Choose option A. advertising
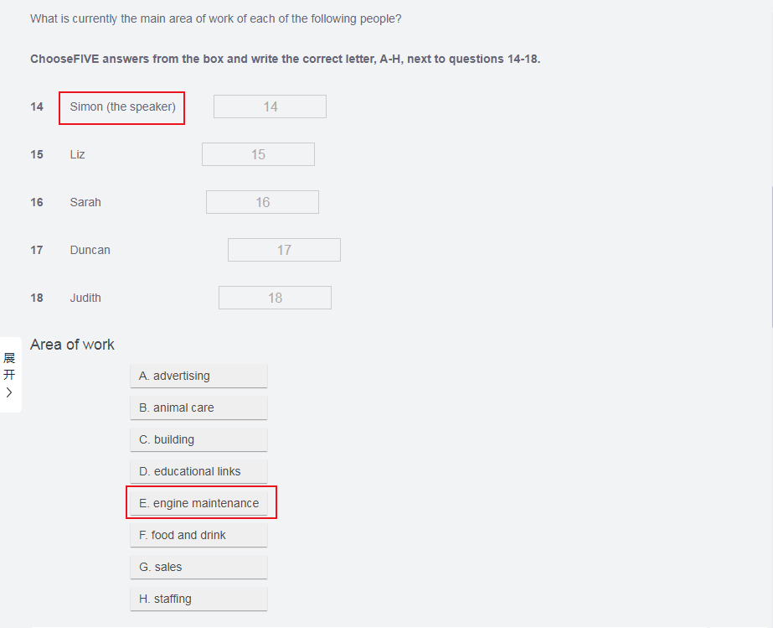This screenshot has height=628, width=773. pyautogui.click(x=198, y=376)
